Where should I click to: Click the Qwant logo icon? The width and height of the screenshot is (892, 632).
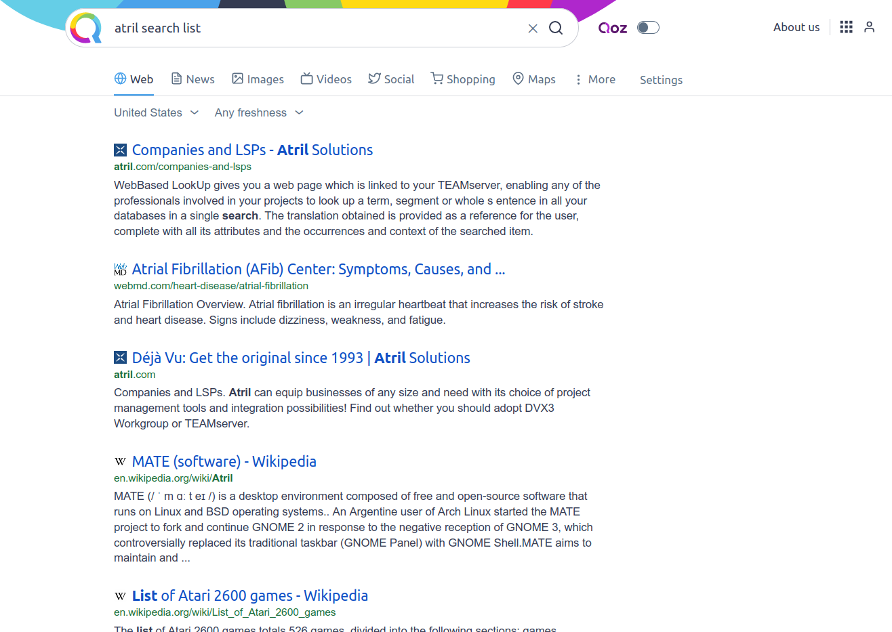pos(85,28)
